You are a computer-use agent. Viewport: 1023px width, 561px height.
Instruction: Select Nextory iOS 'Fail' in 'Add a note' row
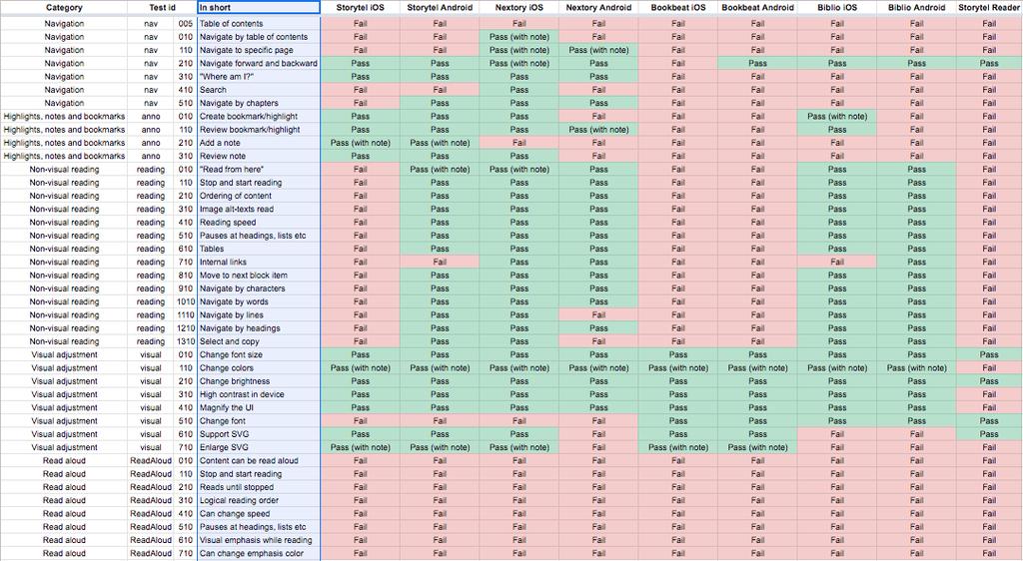[x=519, y=143]
